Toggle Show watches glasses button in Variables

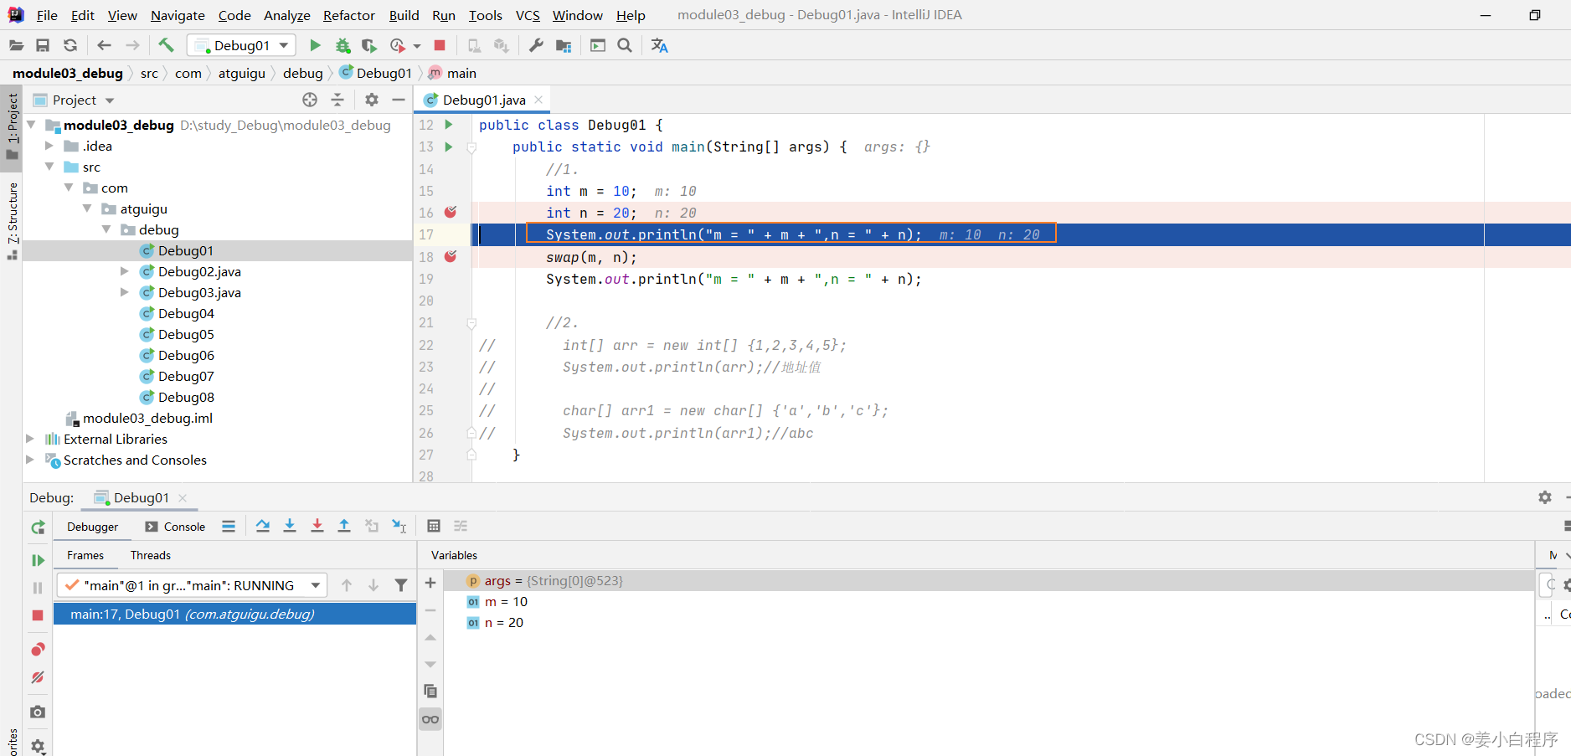click(430, 719)
